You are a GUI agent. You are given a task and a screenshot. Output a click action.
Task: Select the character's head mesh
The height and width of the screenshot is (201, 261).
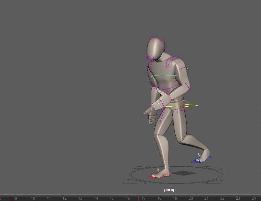[x=156, y=49]
